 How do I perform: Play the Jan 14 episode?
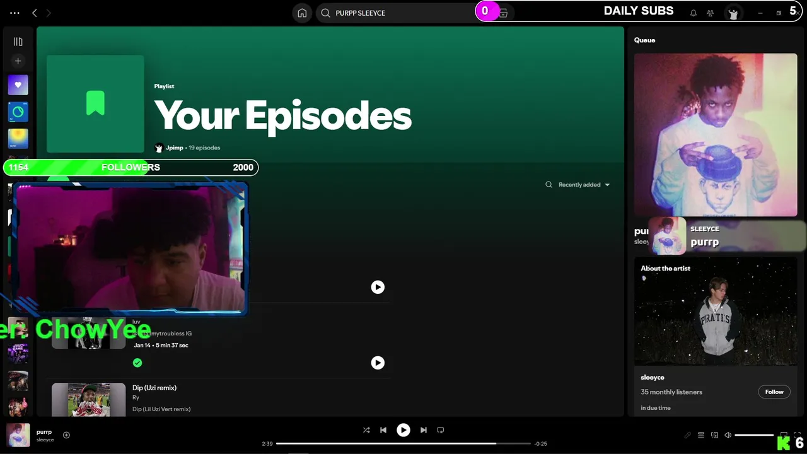click(378, 363)
